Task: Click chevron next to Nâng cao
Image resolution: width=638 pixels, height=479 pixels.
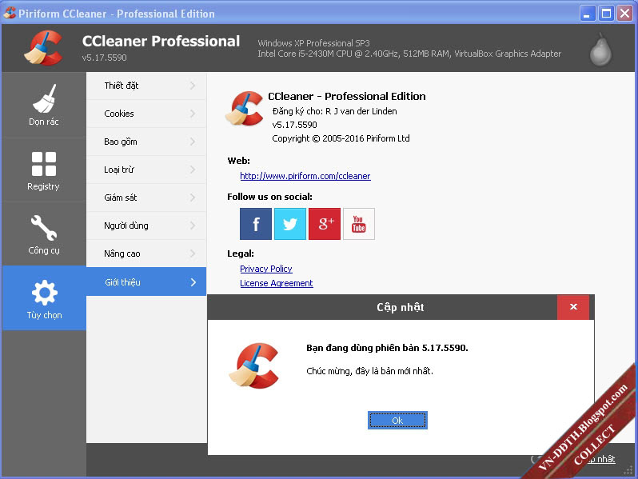Action: click(193, 253)
